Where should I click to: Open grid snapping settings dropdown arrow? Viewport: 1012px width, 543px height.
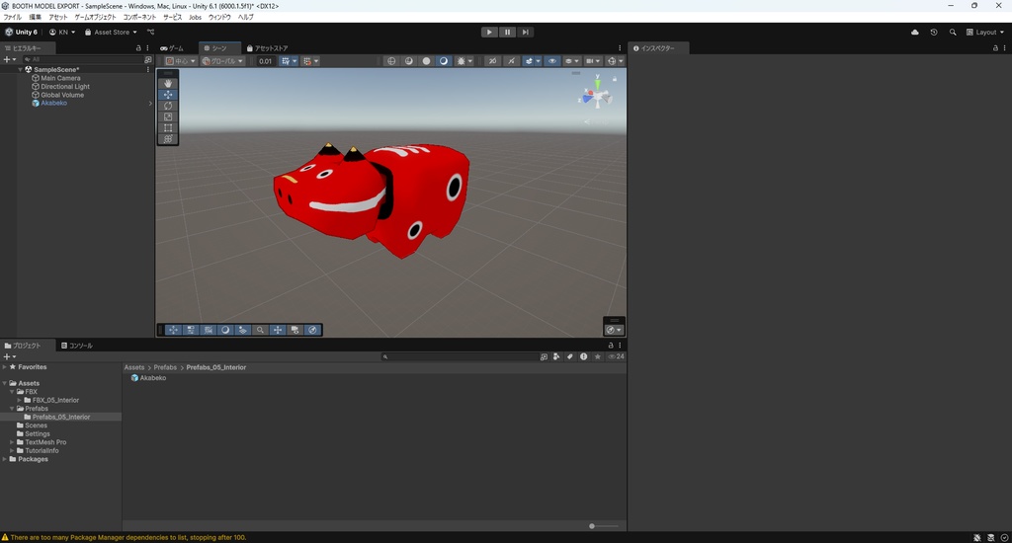click(x=295, y=60)
